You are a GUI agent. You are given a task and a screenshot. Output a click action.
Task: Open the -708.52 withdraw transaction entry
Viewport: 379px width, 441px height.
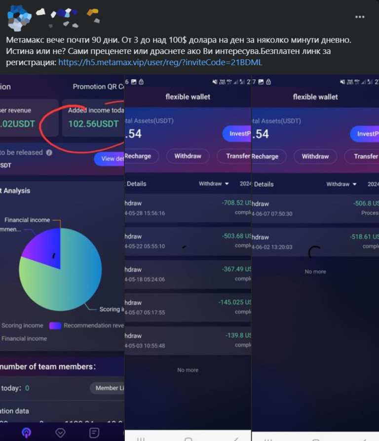(188, 207)
